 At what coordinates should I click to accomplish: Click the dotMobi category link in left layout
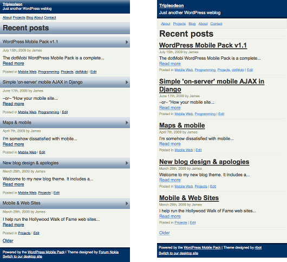(81, 72)
